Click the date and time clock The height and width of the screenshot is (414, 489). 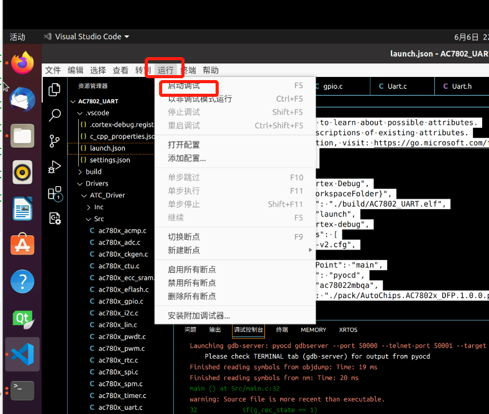point(471,37)
